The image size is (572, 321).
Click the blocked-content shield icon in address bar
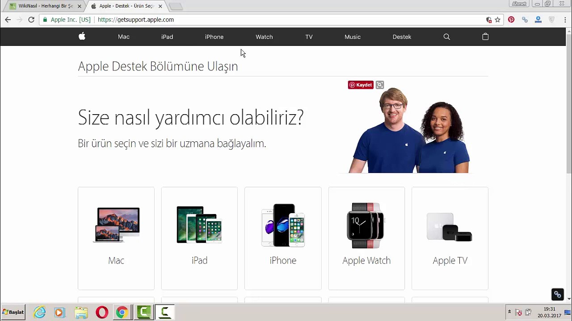[488, 20]
